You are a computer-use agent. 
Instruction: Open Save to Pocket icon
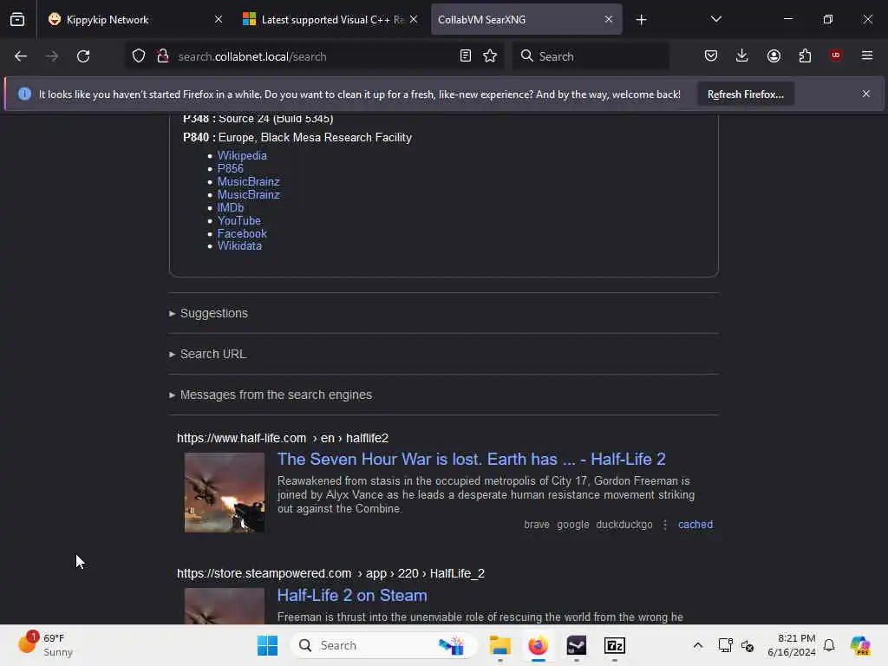click(711, 55)
